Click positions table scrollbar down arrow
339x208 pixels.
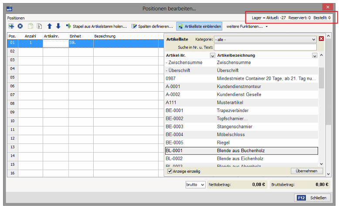click(x=329, y=174)
